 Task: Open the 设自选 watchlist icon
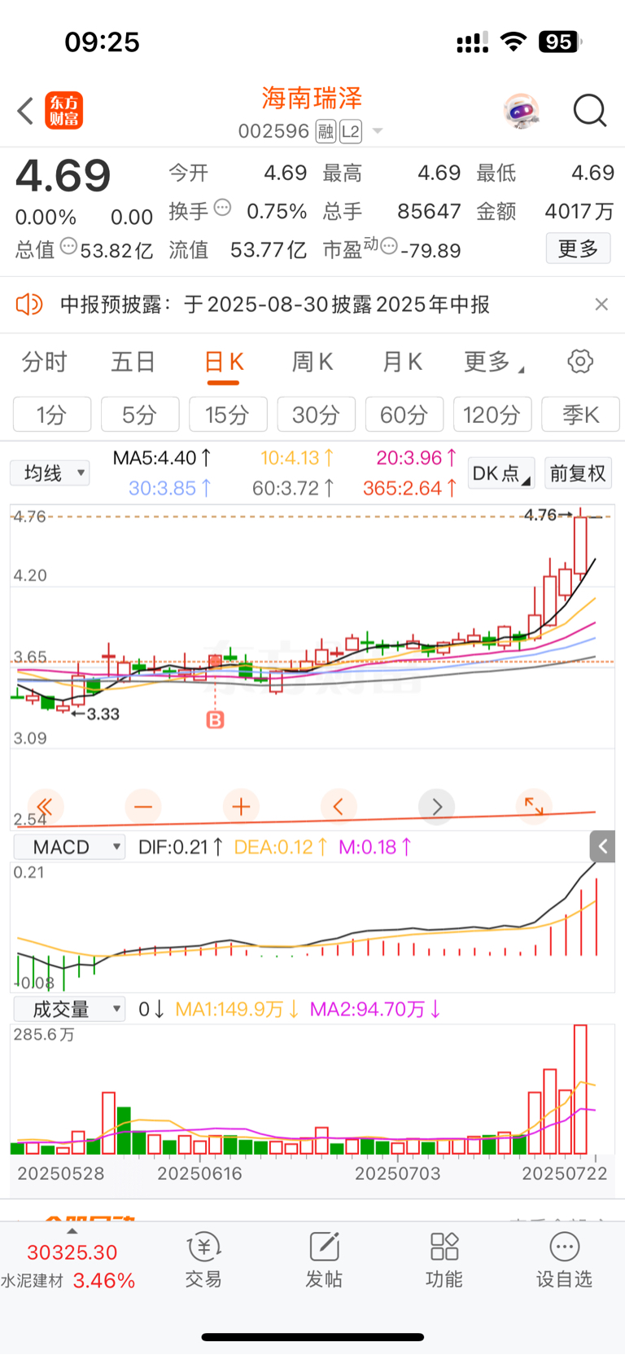(x=564, y=1260)
